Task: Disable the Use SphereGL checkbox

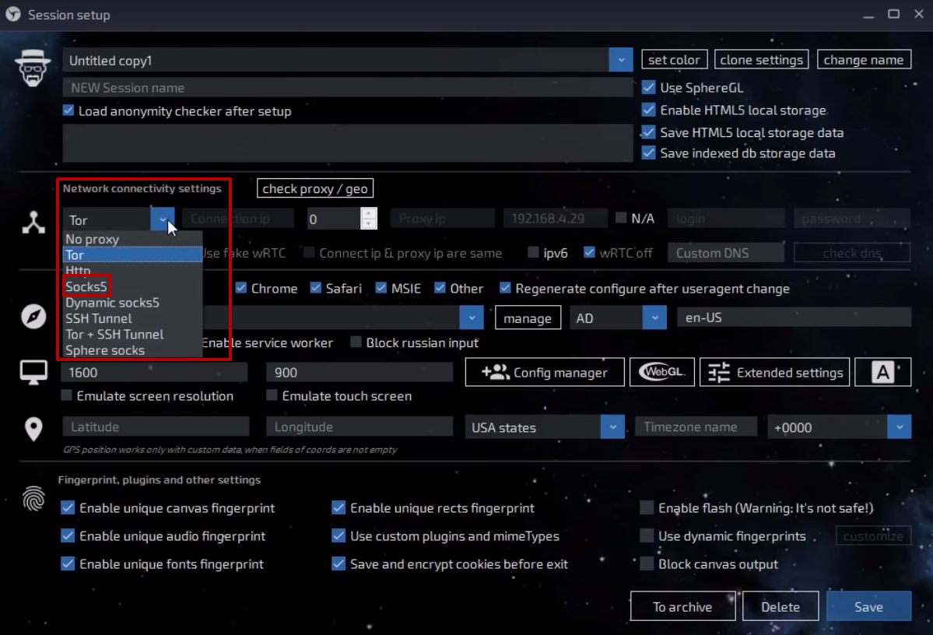Action: (648, 88)
